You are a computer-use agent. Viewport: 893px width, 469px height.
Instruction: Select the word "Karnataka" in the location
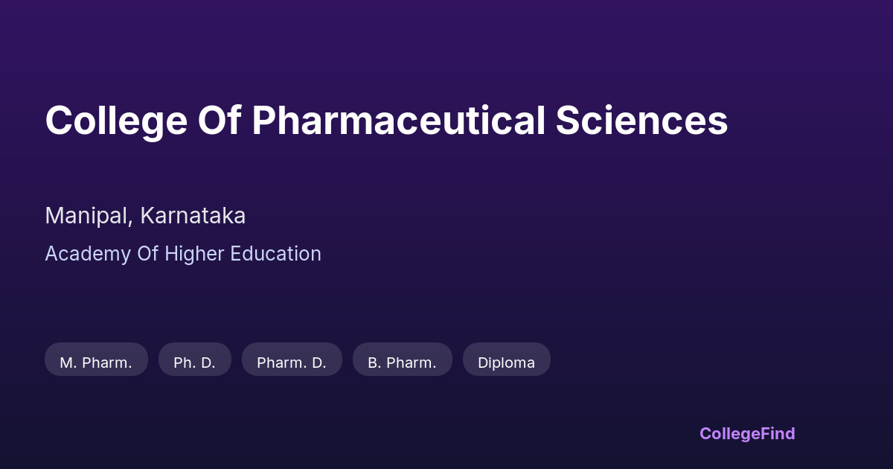[193, 216]
